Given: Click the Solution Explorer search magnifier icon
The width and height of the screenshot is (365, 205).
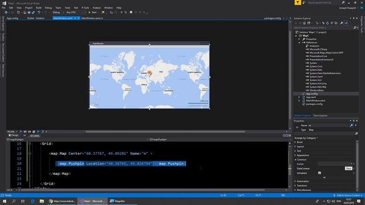Looking at the screenshot, I should coord(355,28).
